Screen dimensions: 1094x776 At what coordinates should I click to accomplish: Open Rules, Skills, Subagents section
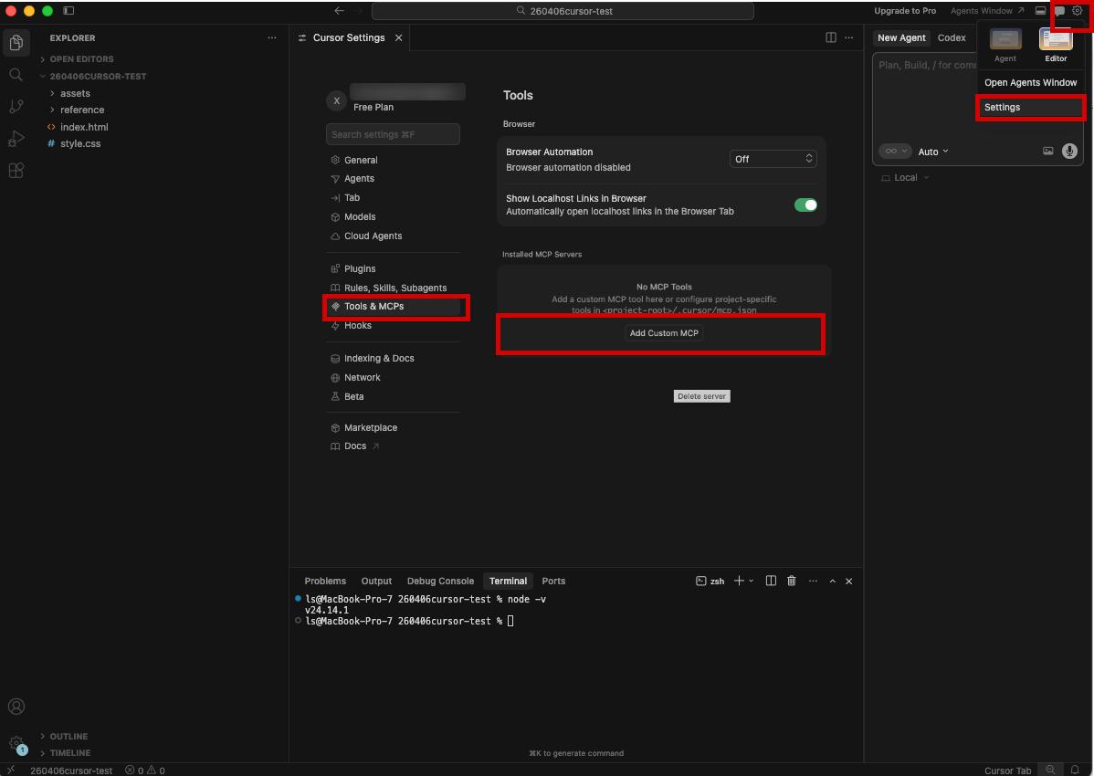[x=393, y=288]
